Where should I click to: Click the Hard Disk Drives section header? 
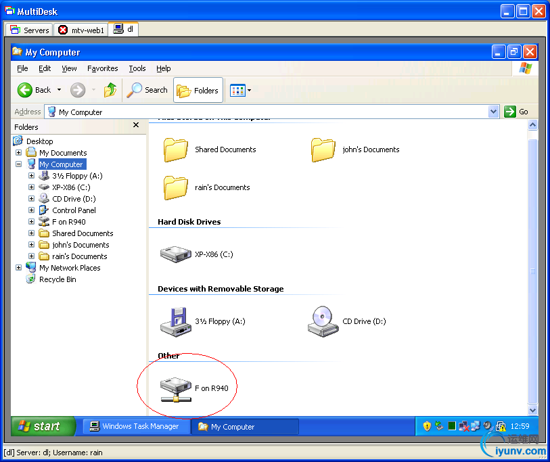point(189,222)
